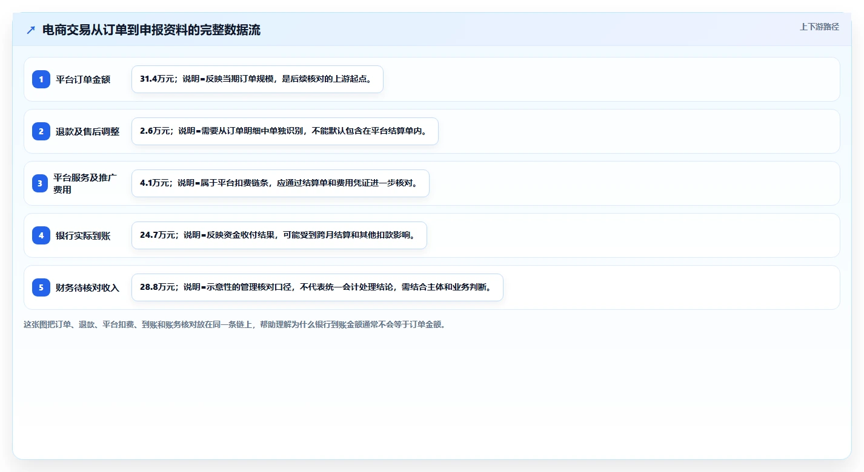Click the 4.1万元 description box
Viewport: 864px width, 472px height.
tap(281, 183)
